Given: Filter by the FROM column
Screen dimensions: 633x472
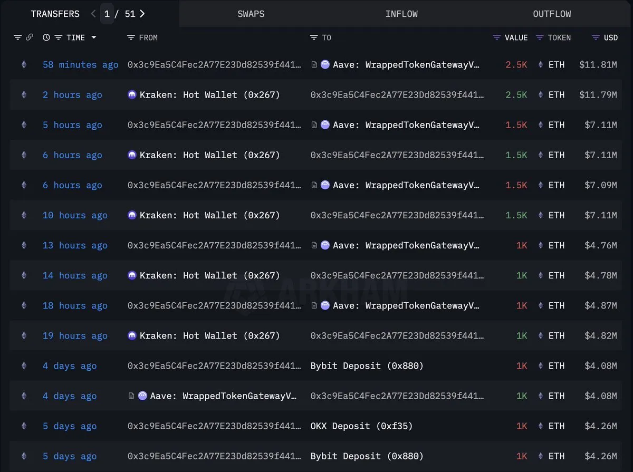Looking at the screenshot, I should coord(131,37).
